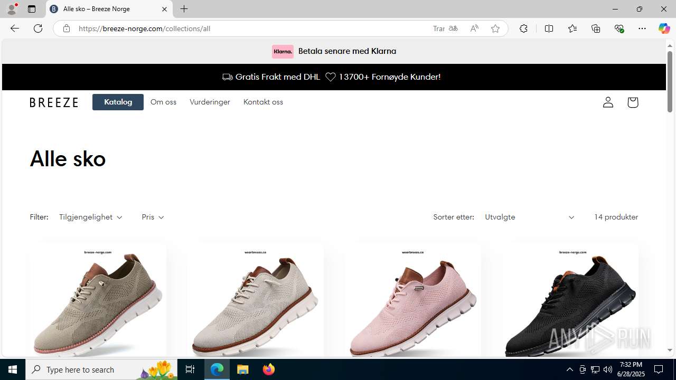Open the account login icon

click(x=608, y=102)
